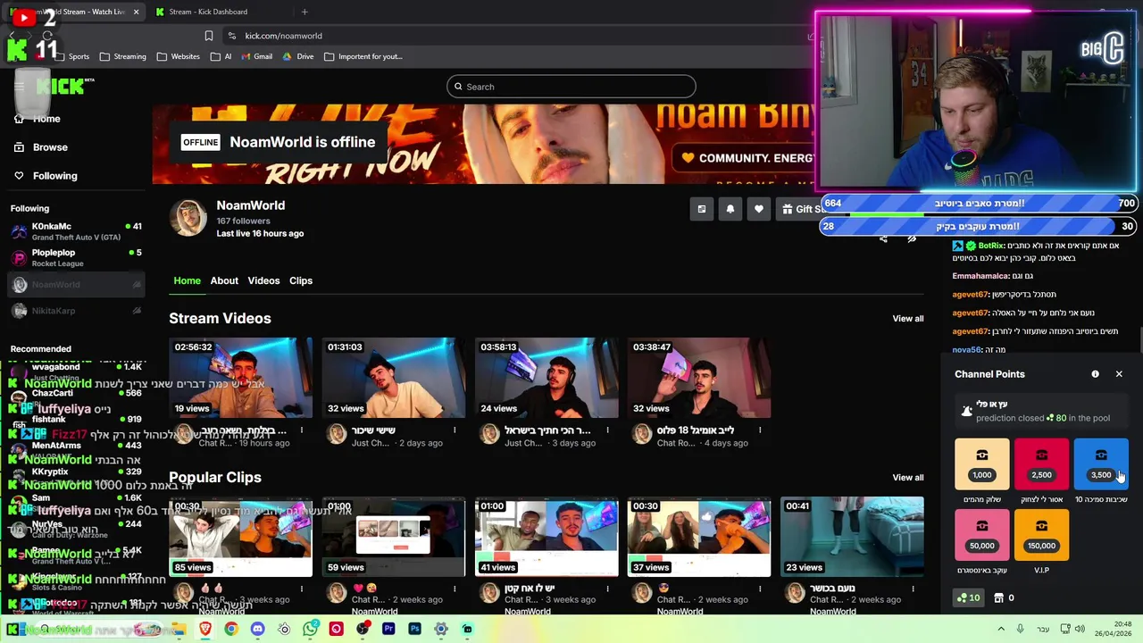Screen dimensions: 1143x643
Task: Open WhatsApp from taskbar
Action: point(310,629)
